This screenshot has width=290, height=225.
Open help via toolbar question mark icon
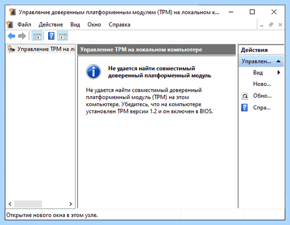coord(51,36)
